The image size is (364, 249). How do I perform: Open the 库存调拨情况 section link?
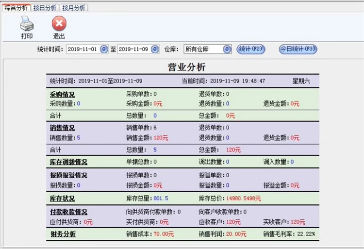pyautogui.click(x=68, y=162)
